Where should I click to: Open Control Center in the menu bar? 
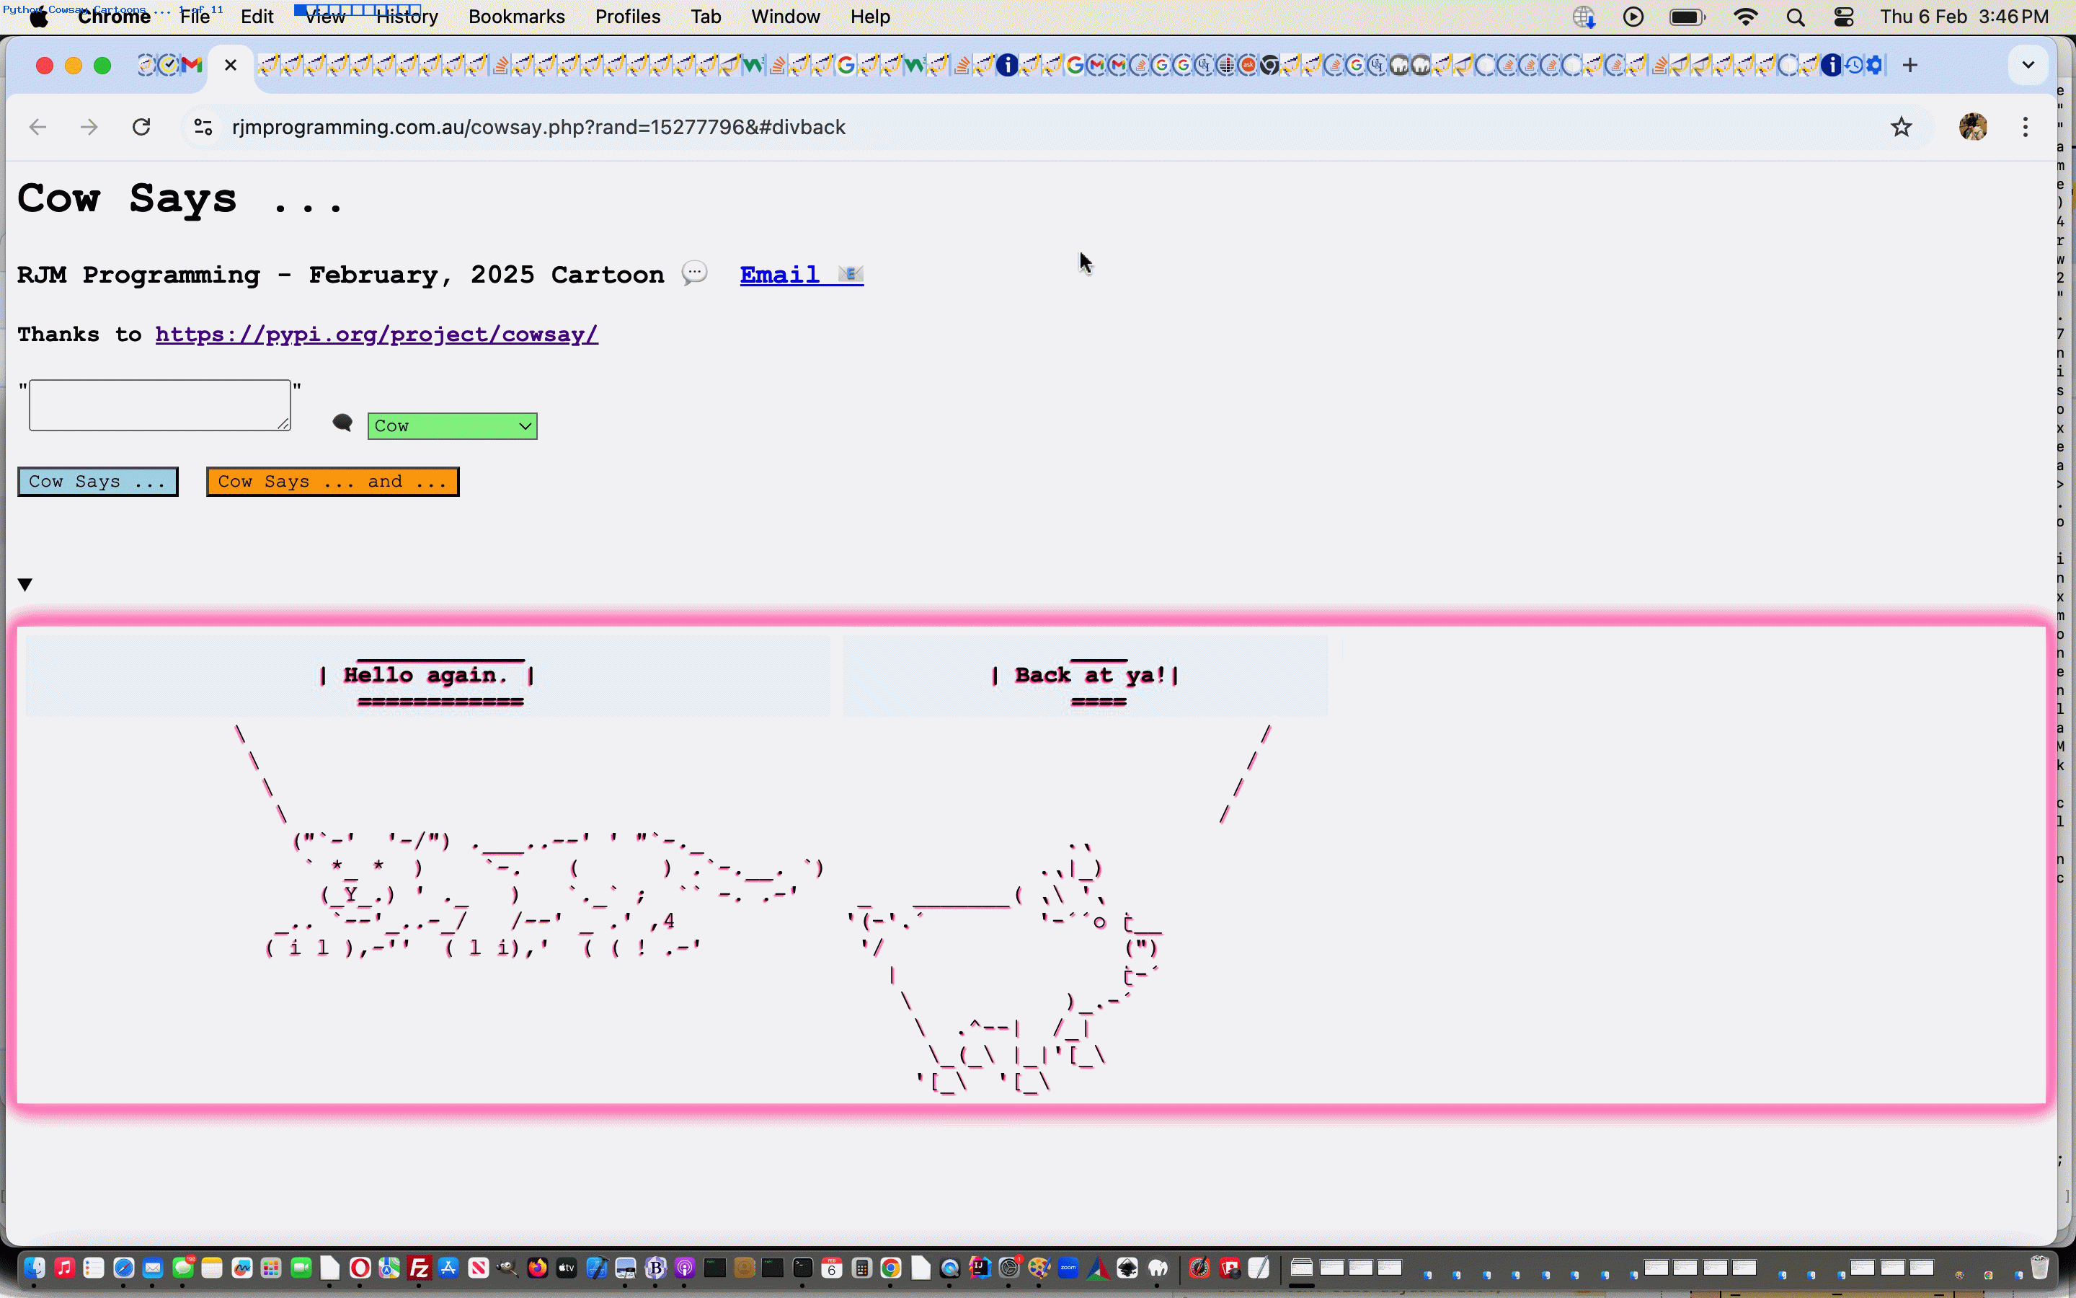coord(1843,17)
